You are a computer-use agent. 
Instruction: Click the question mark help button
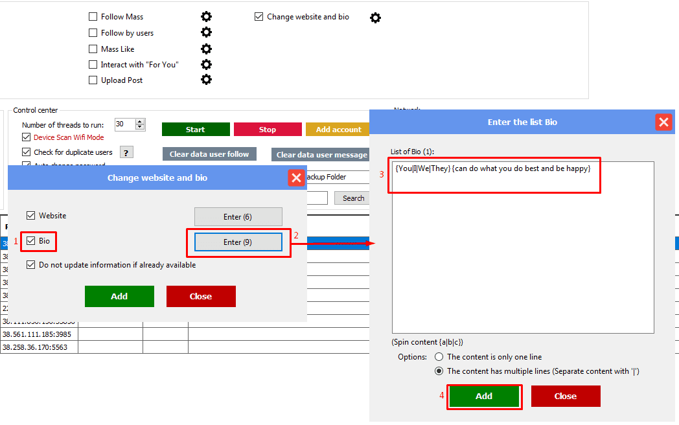point(127,152)
